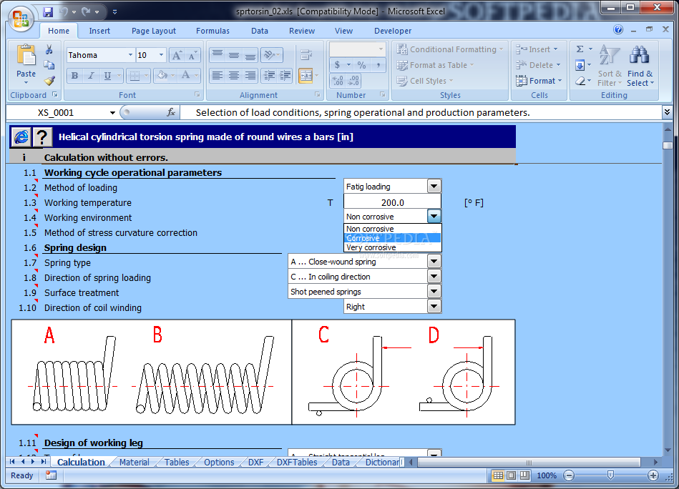Click the AutoSum sigma icon

coord(580,49)
